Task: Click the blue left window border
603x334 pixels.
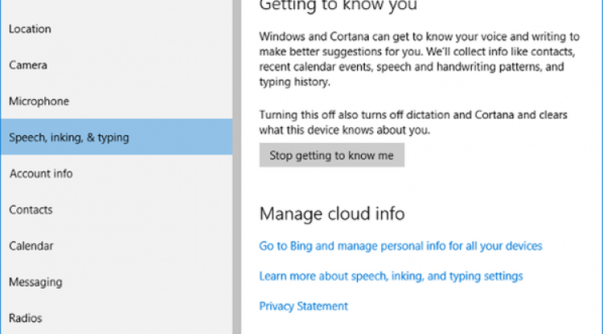Action: pyautogui.click(x=0, y=167)
